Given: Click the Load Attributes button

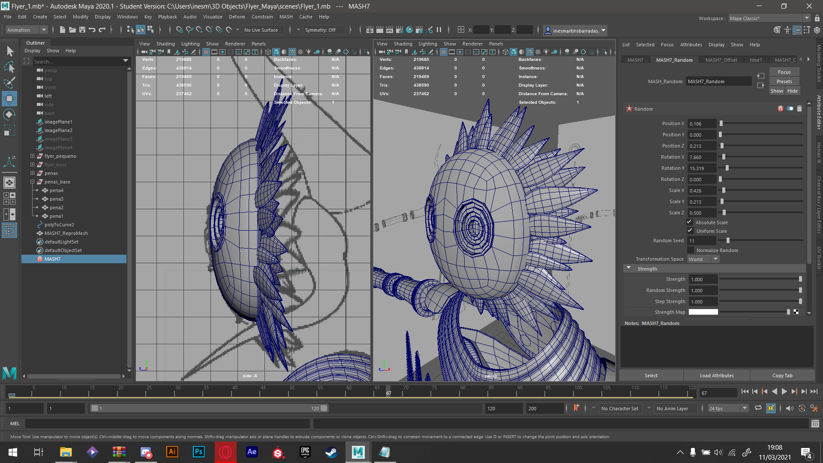Looking at the screenshot, I should [x=716, y=376].
